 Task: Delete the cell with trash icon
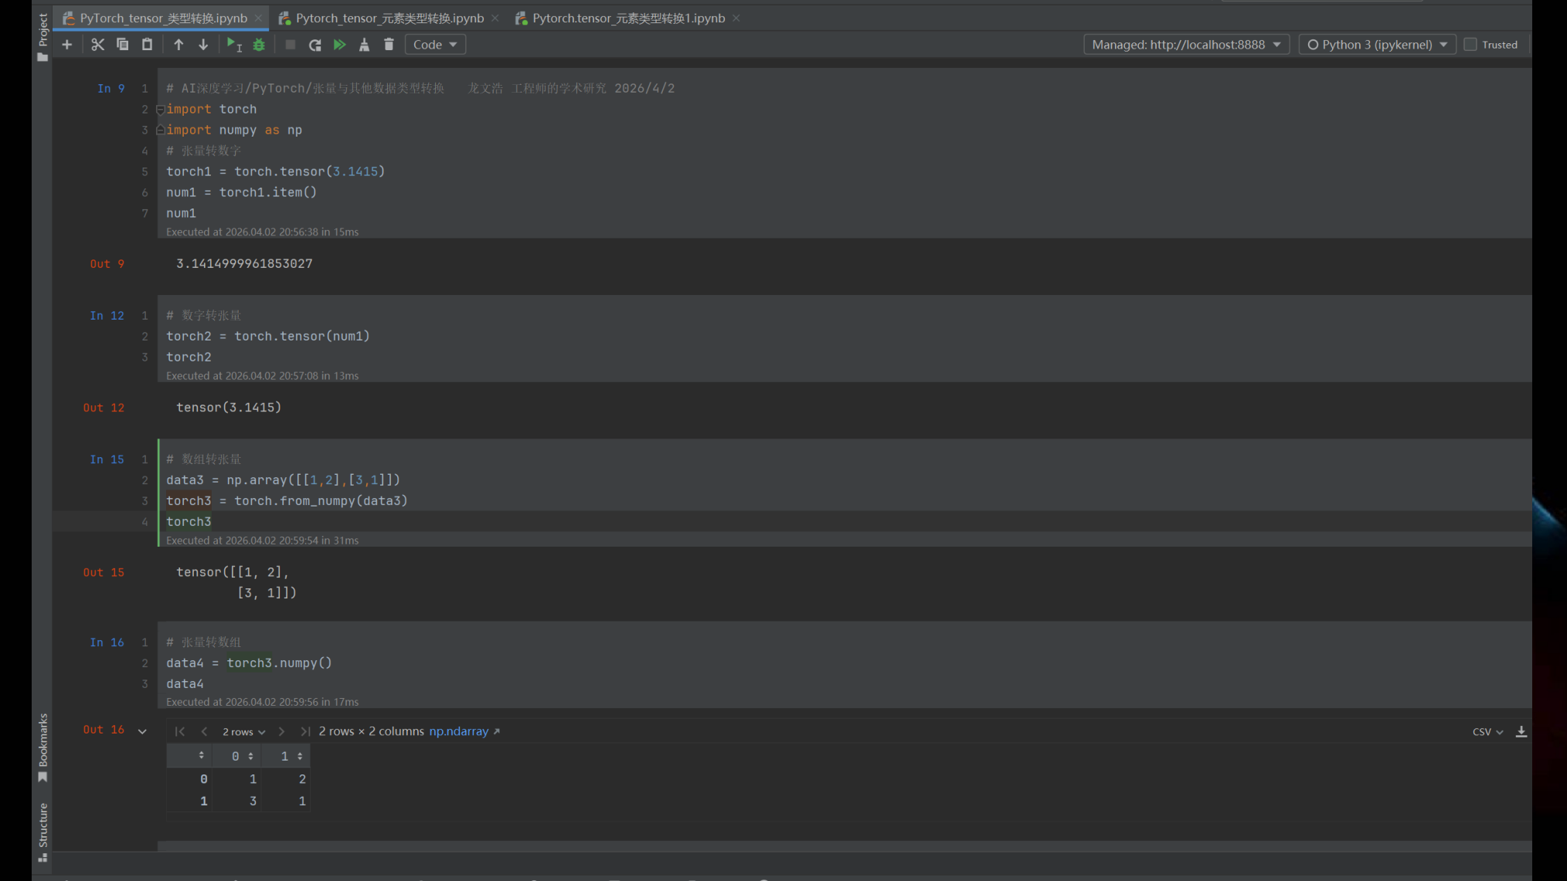[x=389, y=45]
